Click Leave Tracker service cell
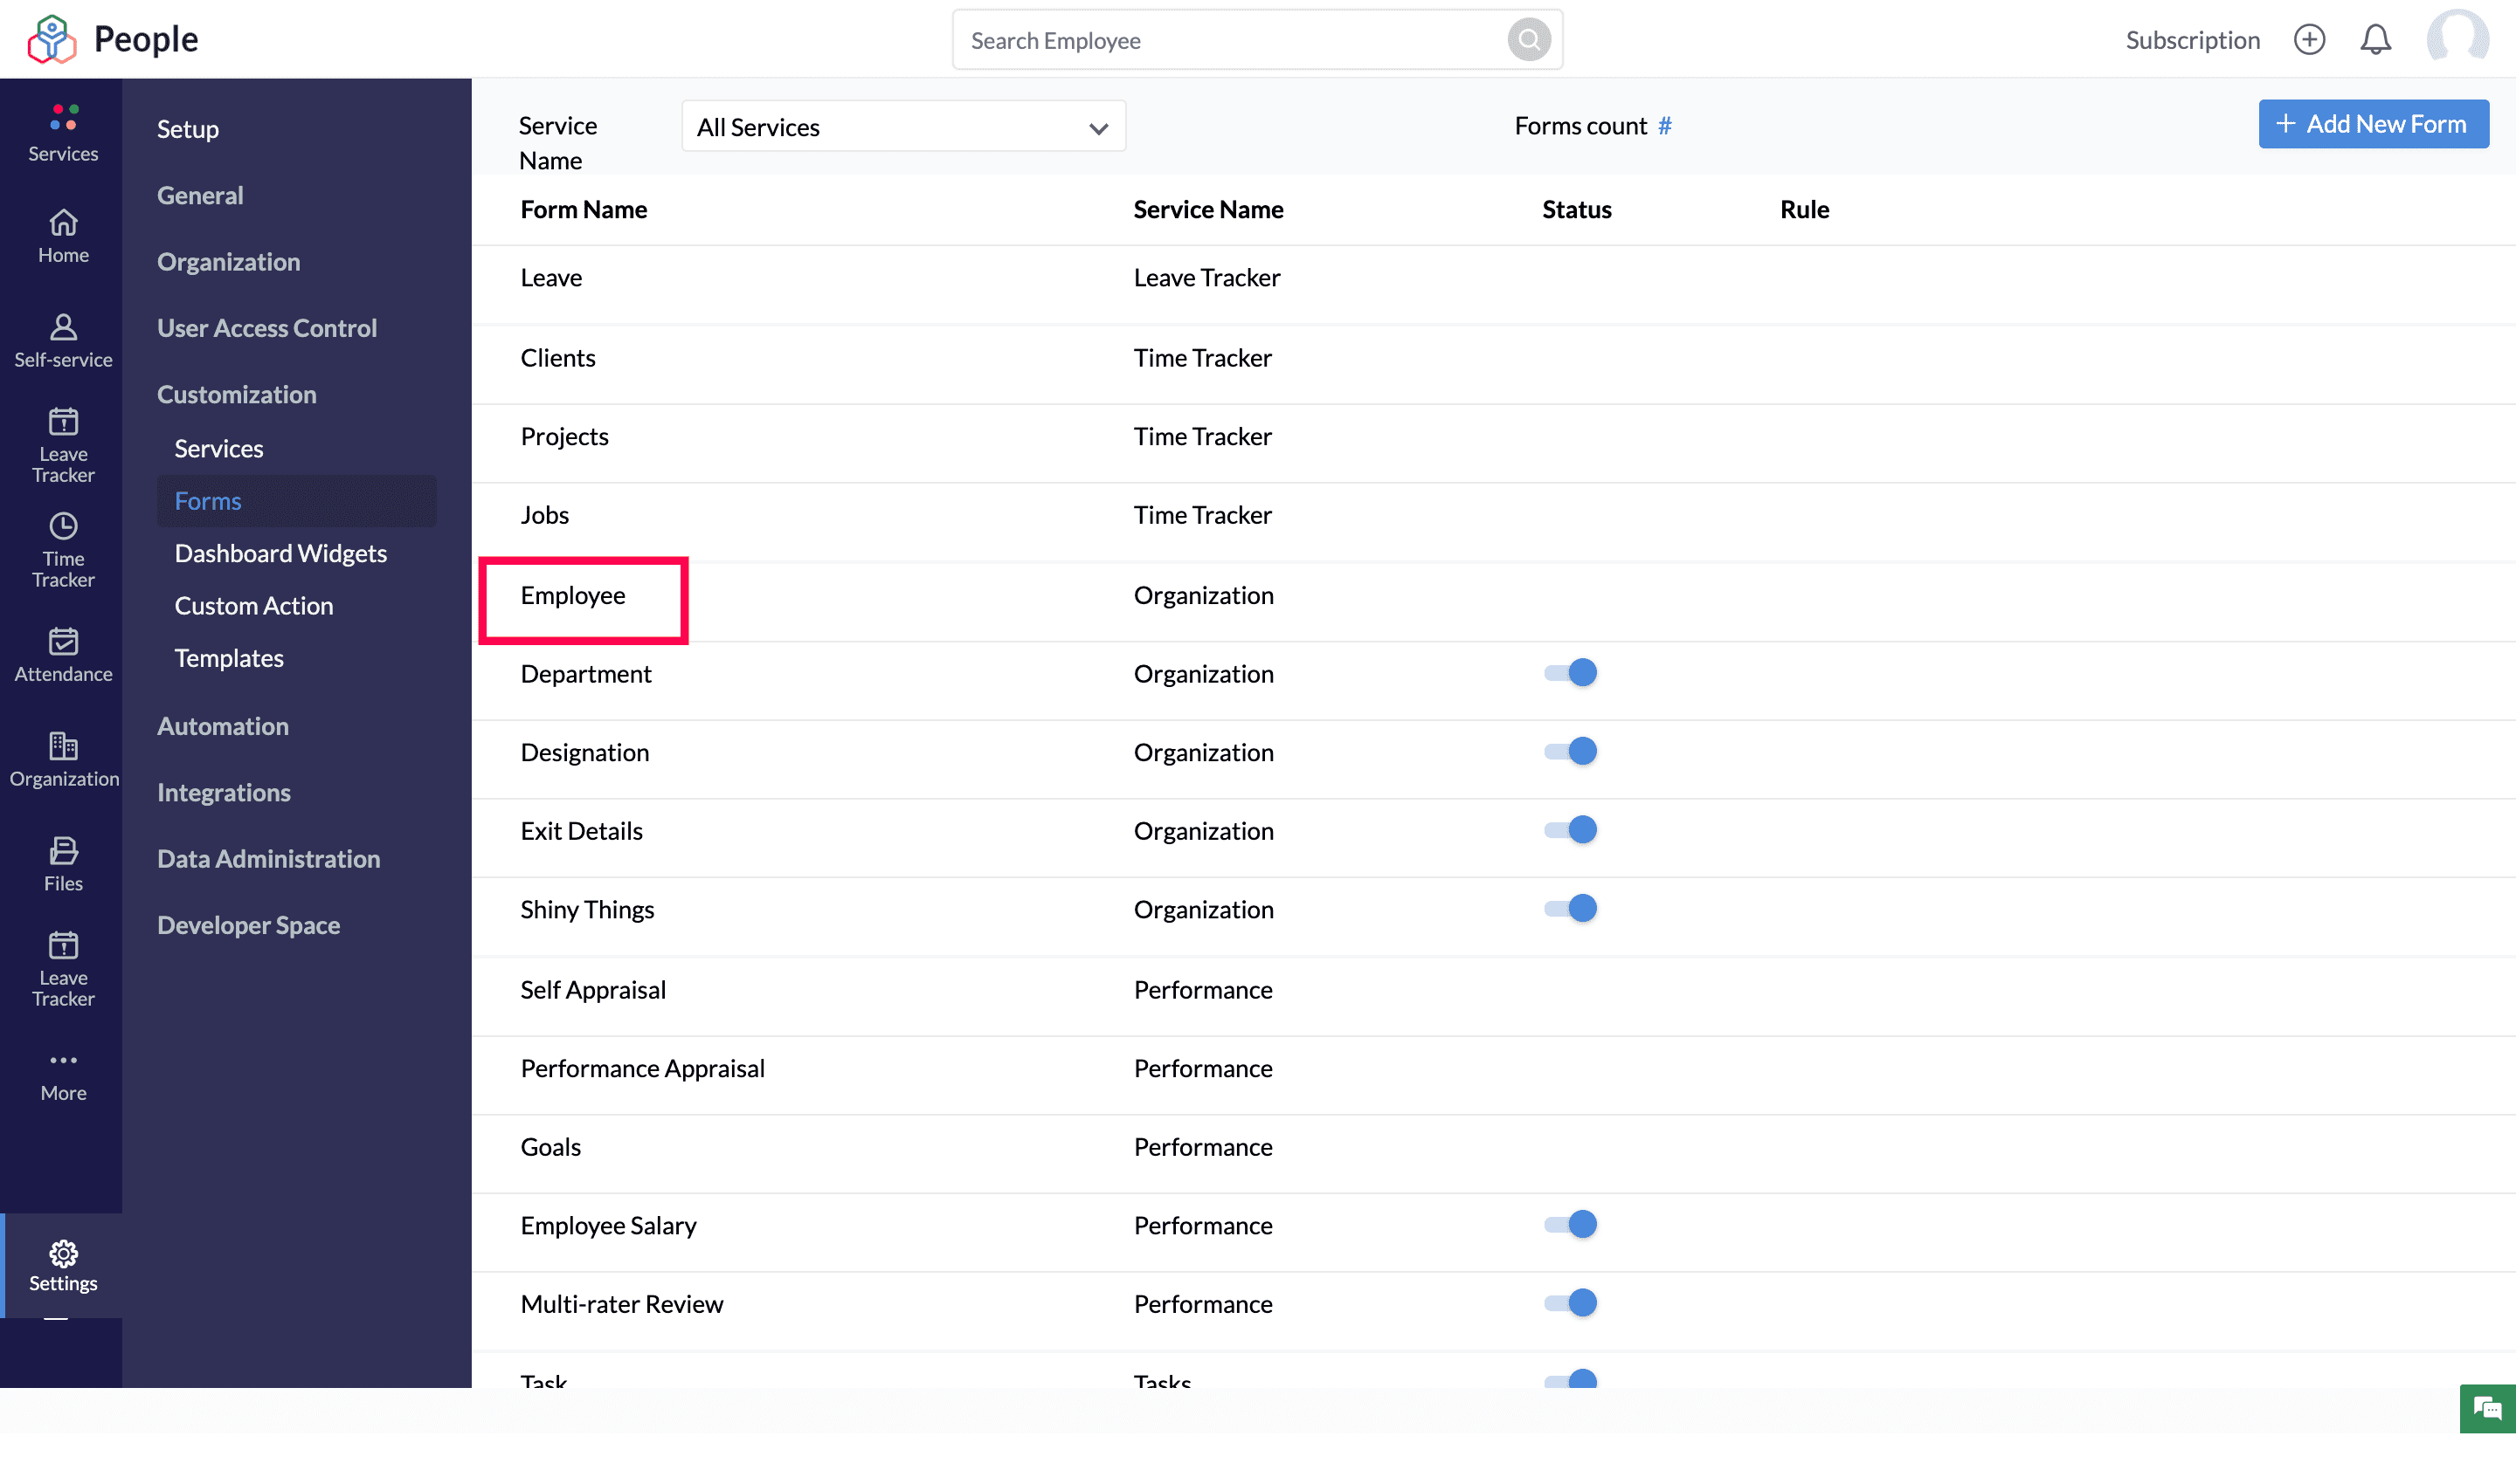This screenshot has width=2516, height=1484. pyautogui.click(x=1206, y=277)
